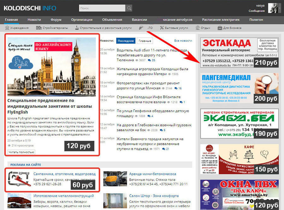The image size is (284, 210).
Task: Open Аренда мини-бетононасоса ad link
Action: 152,174
